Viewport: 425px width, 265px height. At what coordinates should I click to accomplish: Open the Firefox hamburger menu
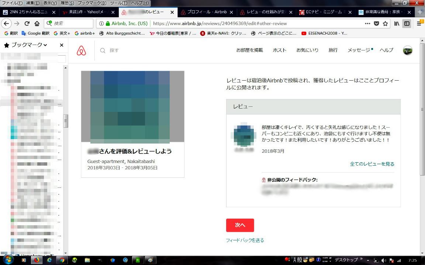419,24
